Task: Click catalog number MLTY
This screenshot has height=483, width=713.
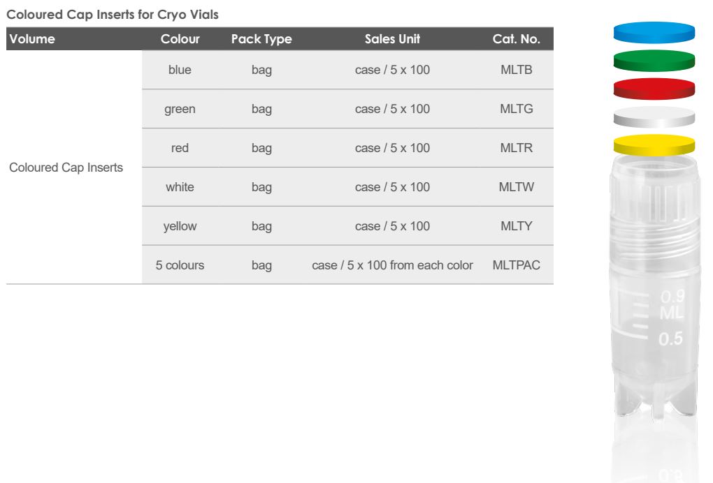Action: point(516,226)
